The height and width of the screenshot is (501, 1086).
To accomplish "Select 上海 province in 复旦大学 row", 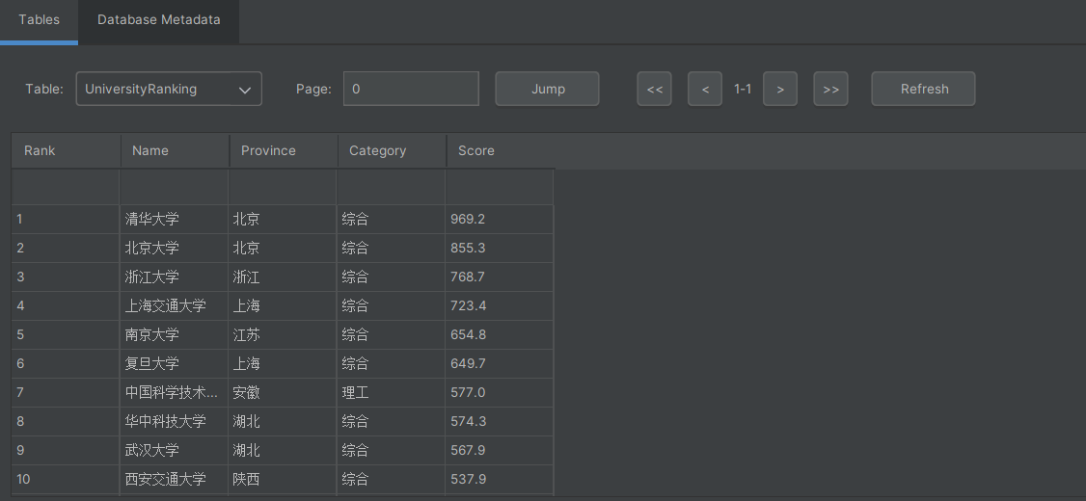I will coord(283,364).
